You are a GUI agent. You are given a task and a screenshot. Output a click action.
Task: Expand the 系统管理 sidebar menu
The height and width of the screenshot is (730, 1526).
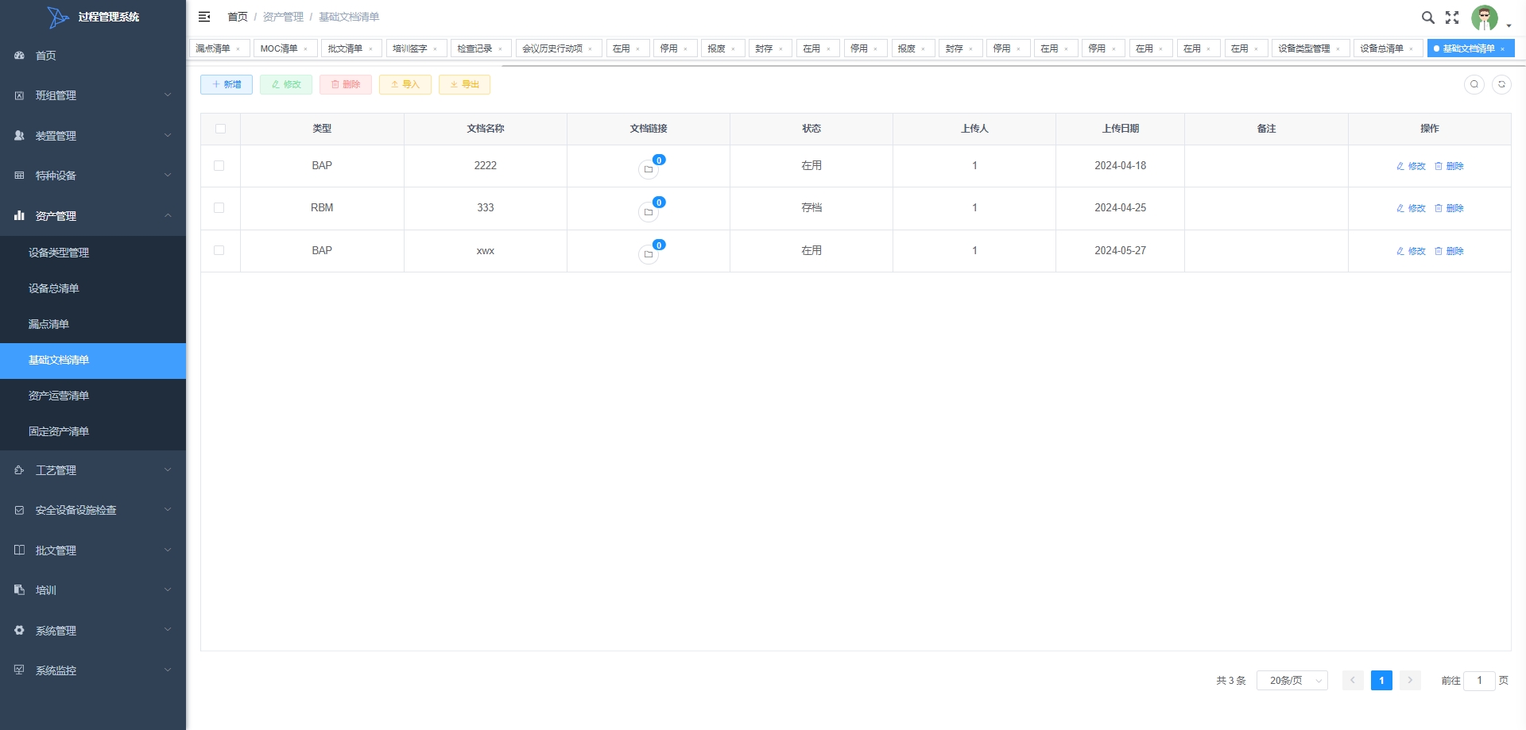pos(93,631)
